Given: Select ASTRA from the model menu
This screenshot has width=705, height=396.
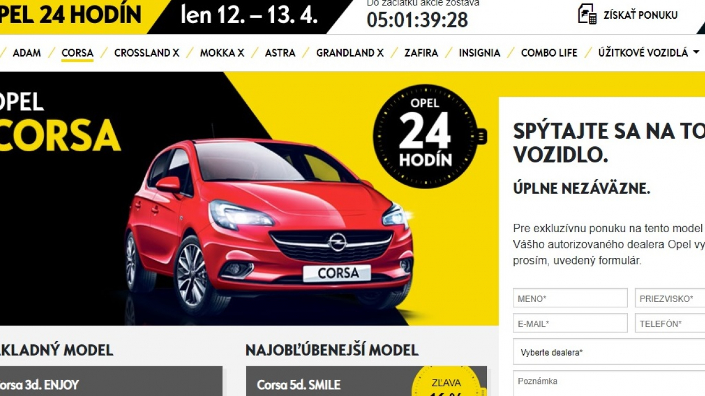Looking at the screenshot, I should tap(280, 53).
